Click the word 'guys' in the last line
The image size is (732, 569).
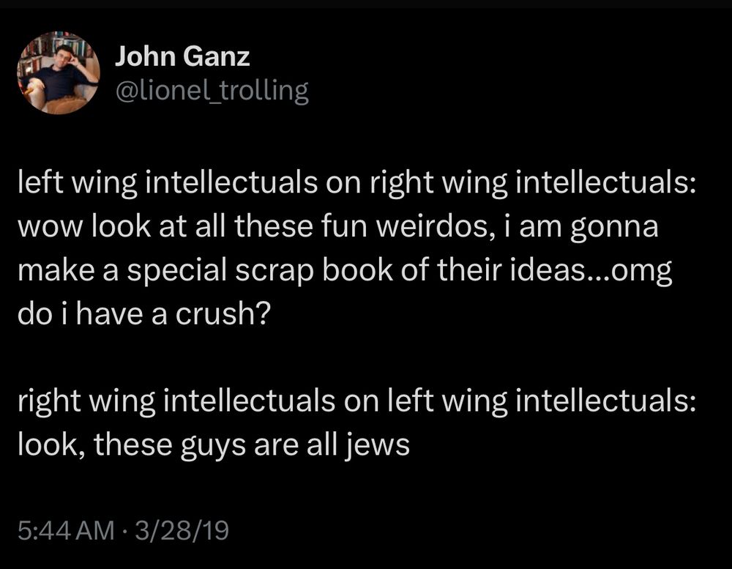click(213, 446)
